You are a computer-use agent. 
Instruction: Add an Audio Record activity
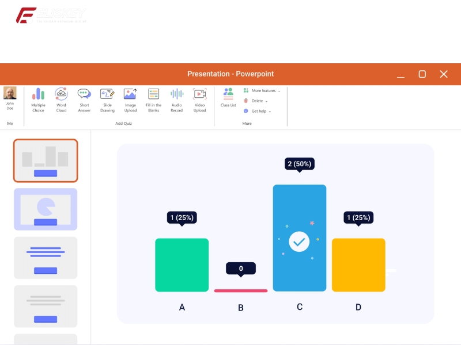(176, 99)
